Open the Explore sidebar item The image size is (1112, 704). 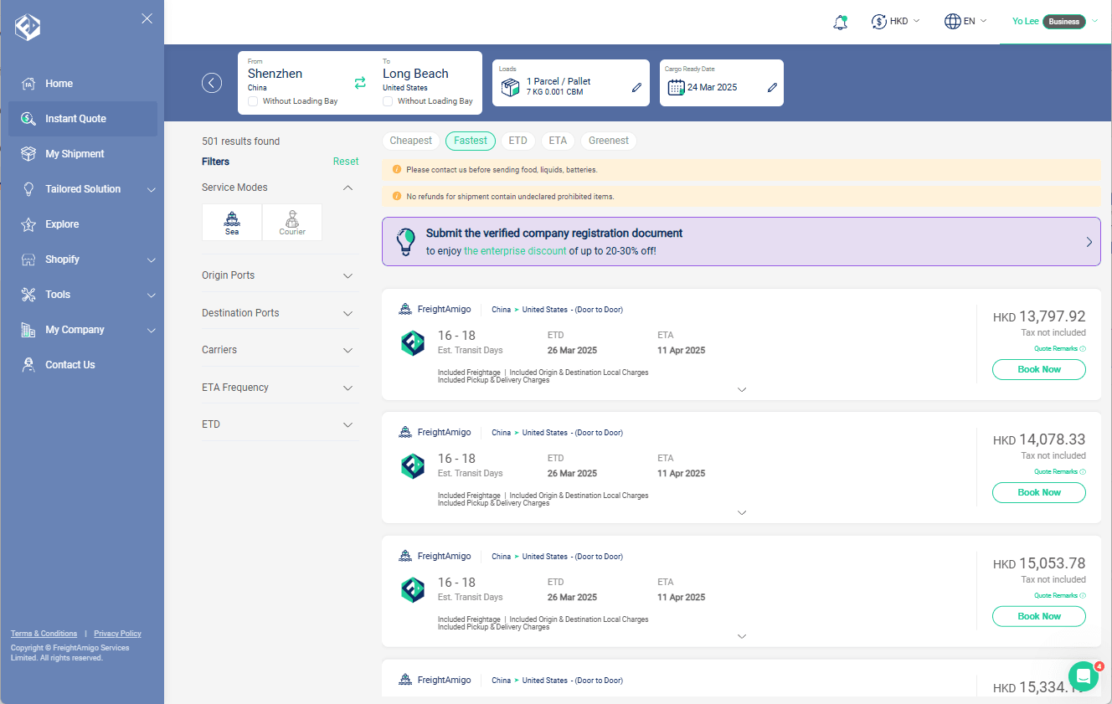click(x=83, y=224)
